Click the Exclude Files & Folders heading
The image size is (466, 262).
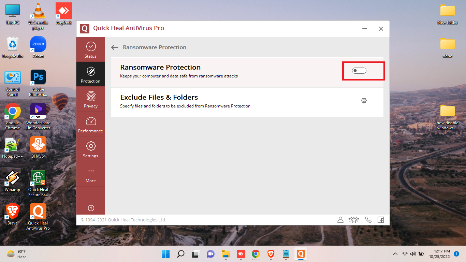(159, 97)
